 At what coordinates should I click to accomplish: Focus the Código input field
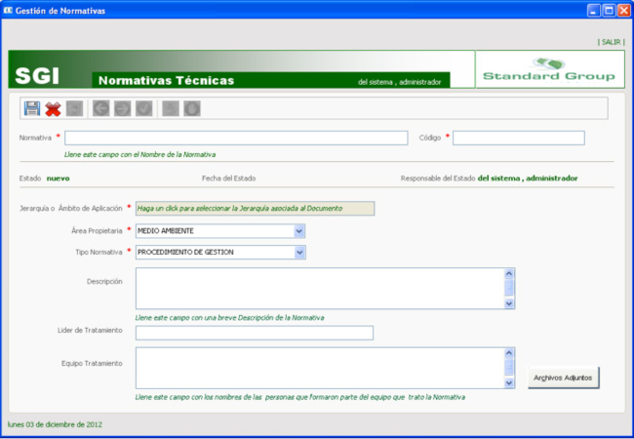[x=518, y=138]
